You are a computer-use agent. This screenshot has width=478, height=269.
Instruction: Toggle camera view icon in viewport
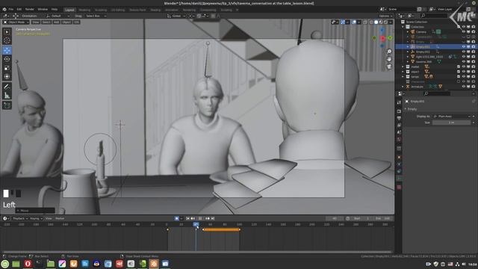click(x=389, y=67)
